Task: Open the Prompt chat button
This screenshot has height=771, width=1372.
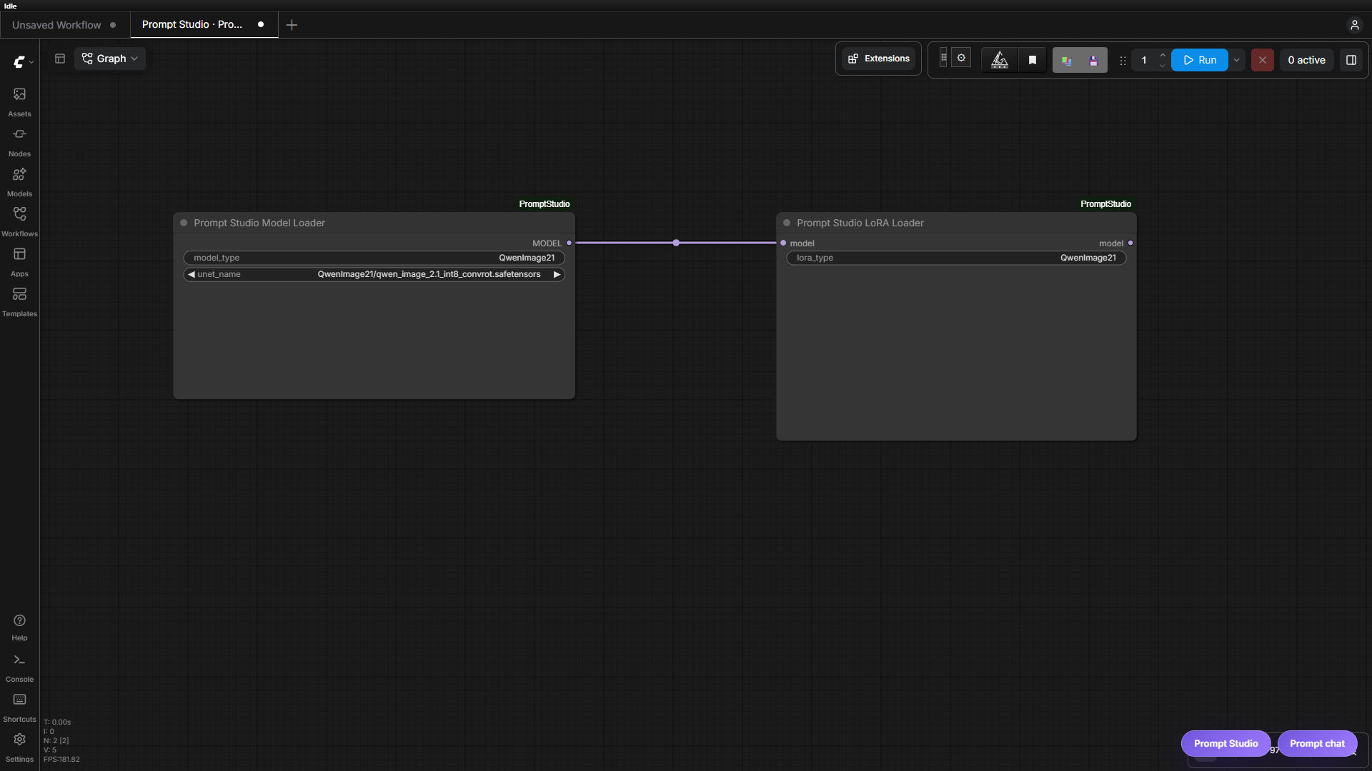Action: click(1317, 743)
